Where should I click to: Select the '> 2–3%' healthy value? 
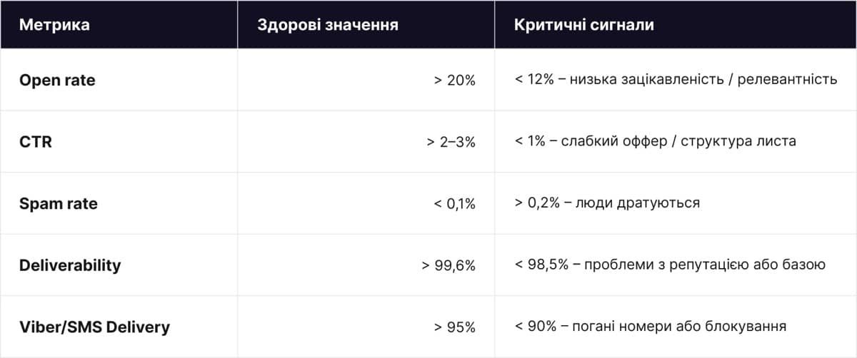tap(451, 142)
